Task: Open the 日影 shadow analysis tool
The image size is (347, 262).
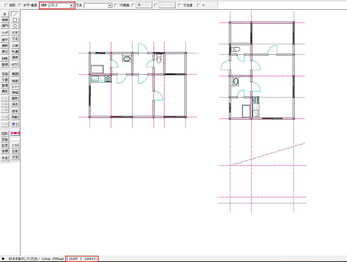Action: [15, 151]
